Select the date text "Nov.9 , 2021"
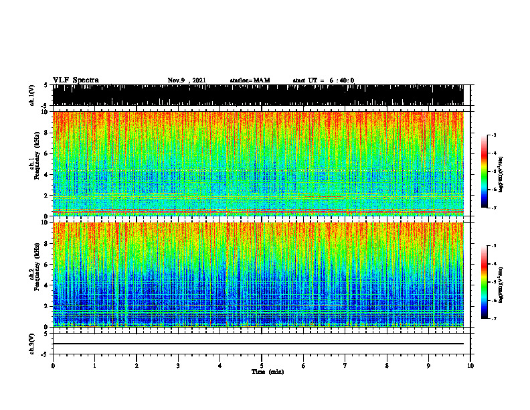 point(187,80)
